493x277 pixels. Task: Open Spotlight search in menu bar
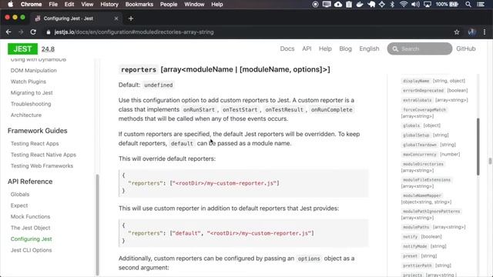coord(468,5)
